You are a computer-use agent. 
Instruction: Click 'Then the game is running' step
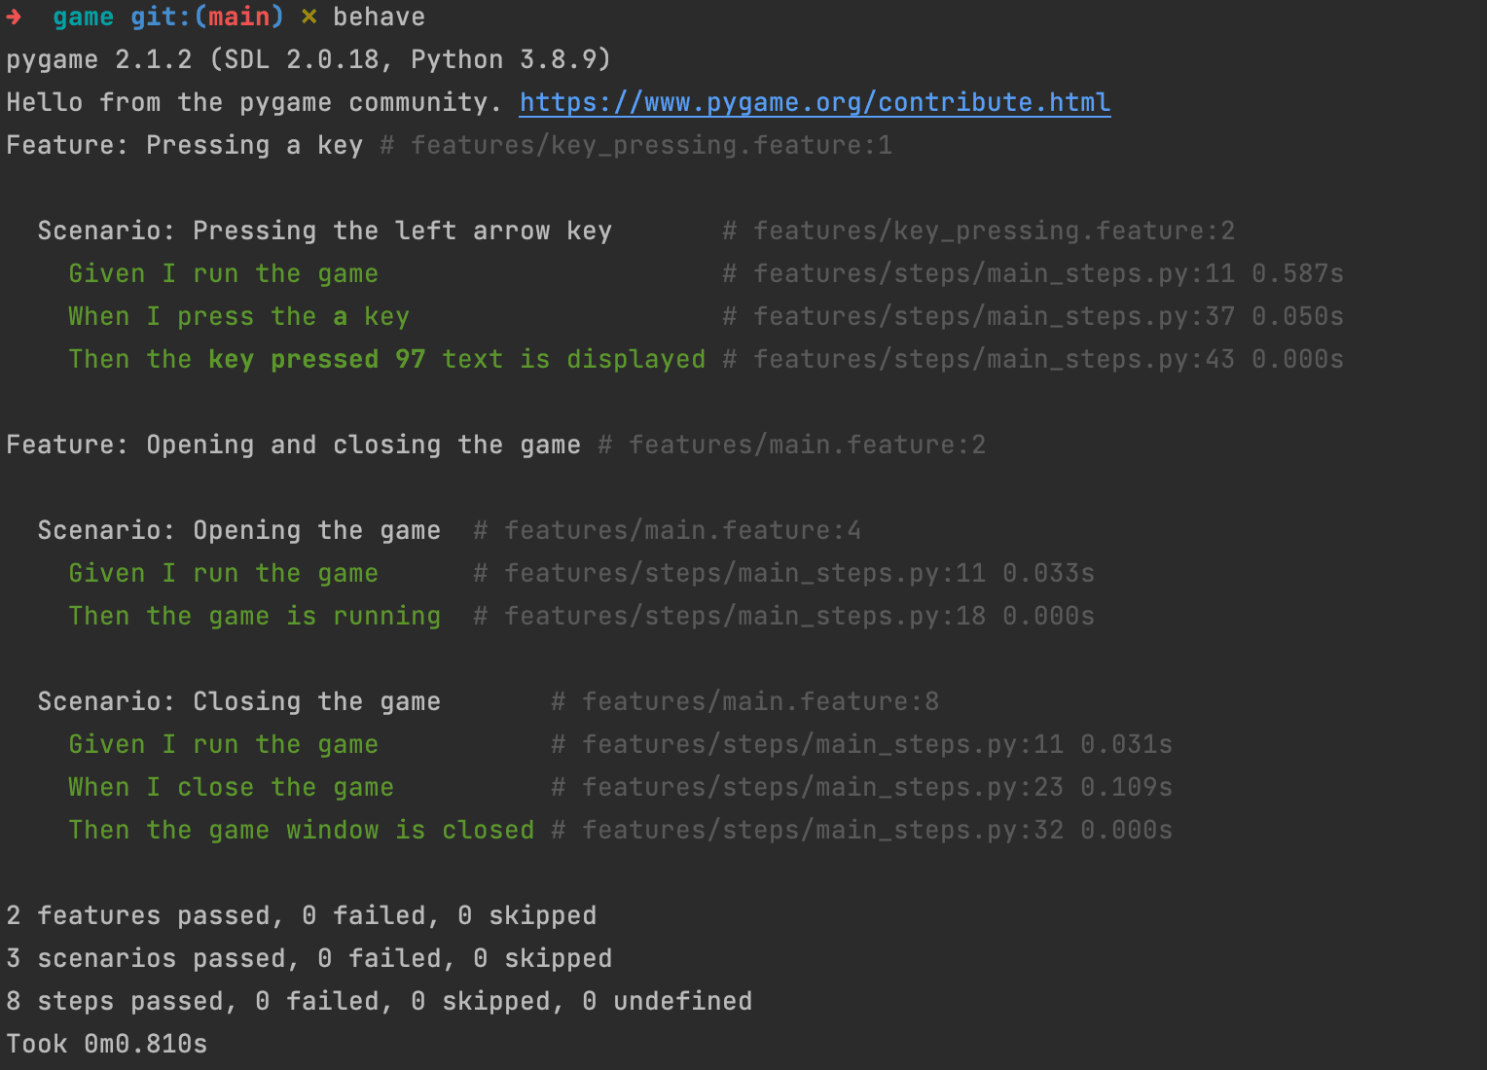(x=254, y=616)
